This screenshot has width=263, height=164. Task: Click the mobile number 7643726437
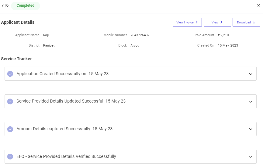[140, 35]
